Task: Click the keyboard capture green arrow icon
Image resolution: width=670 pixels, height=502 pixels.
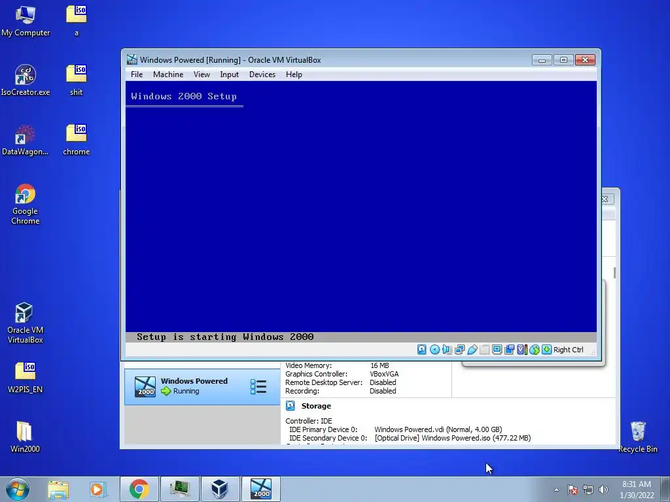Action: point(546,350)
